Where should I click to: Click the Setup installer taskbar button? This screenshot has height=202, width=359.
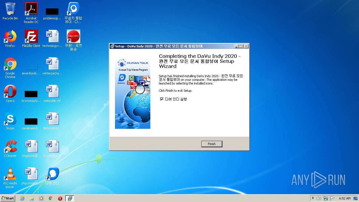coord(70,198)
